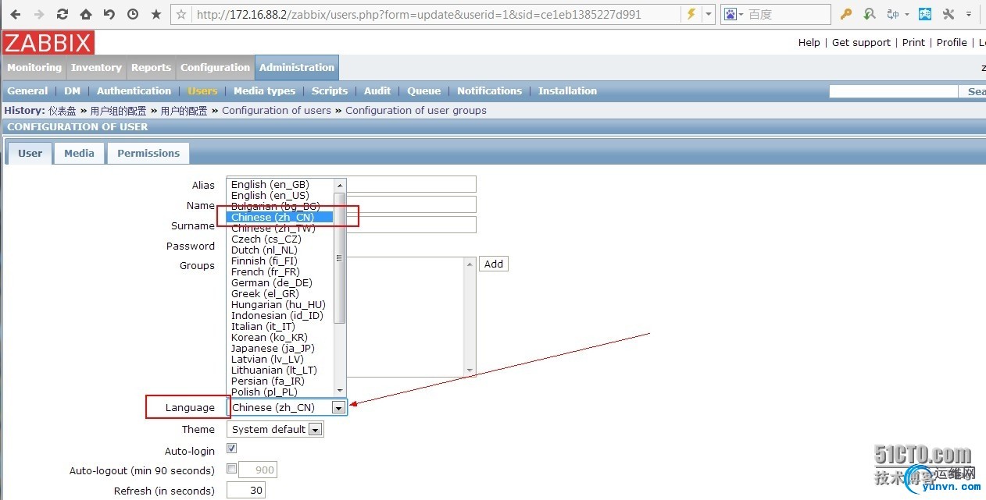
Task: Select Korean (ko_KR) language option
Action: (280, 338)
